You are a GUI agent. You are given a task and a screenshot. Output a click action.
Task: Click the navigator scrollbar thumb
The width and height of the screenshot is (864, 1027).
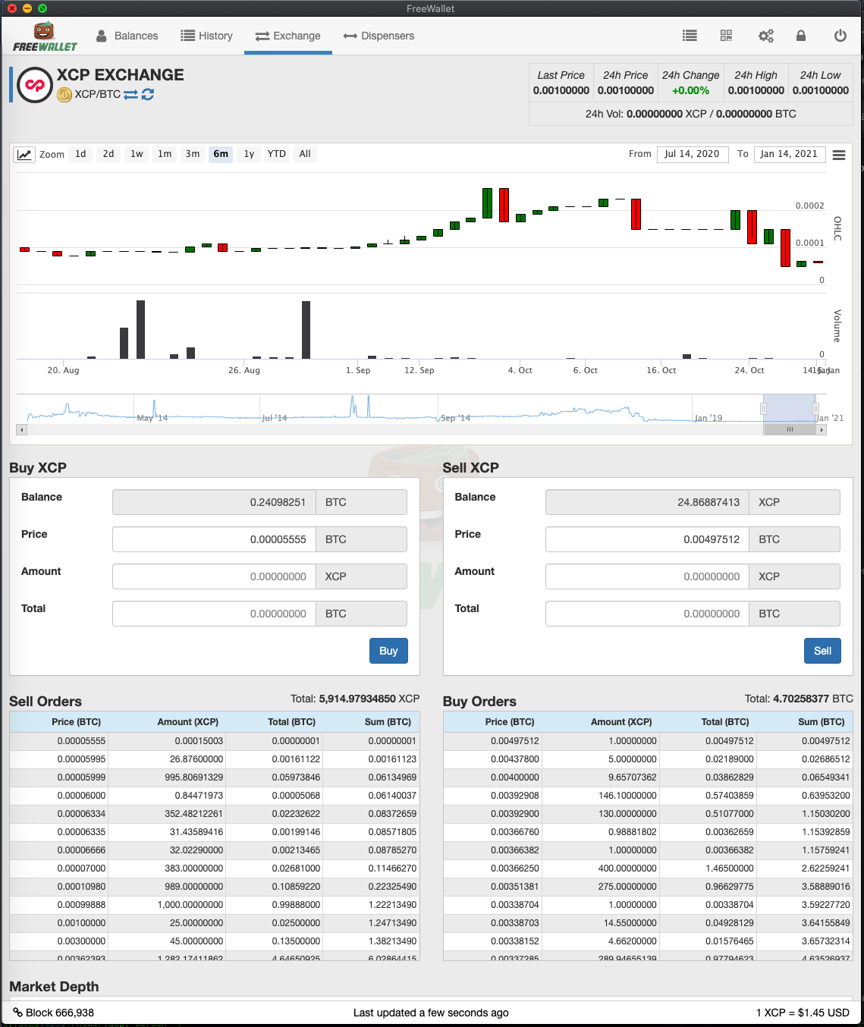point(790,429)
